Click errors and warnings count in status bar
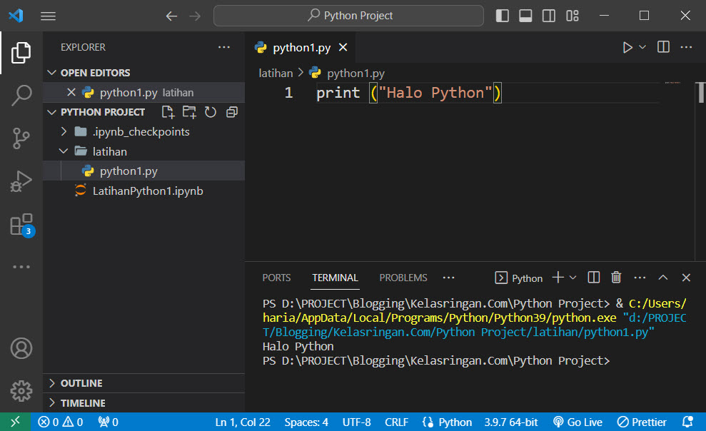This screenshot has width=706, height=431. click(x=61, y=422)
